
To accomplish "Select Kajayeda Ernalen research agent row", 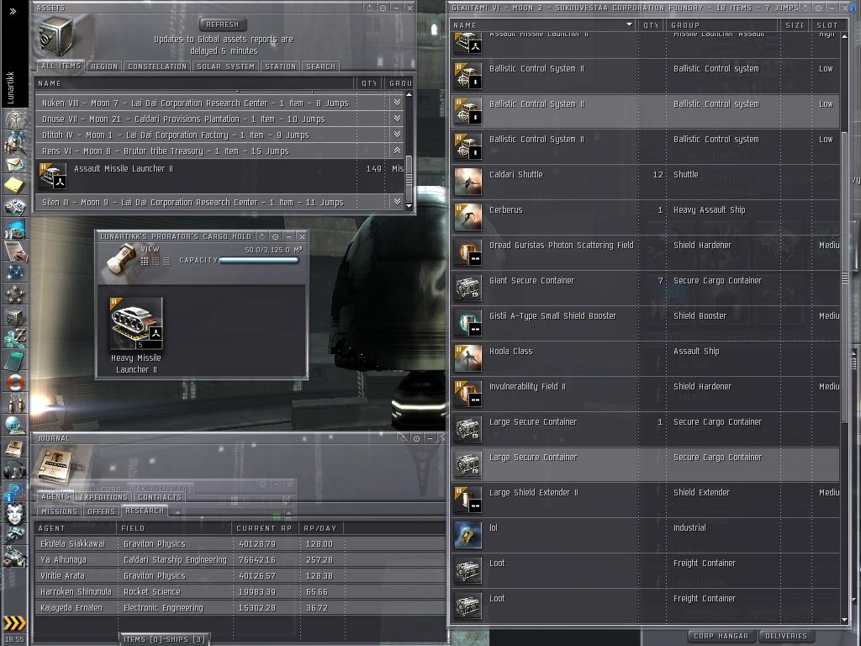I will point(240,607).
